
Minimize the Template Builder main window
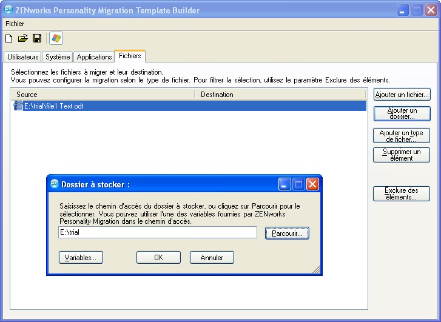point(403,10)
